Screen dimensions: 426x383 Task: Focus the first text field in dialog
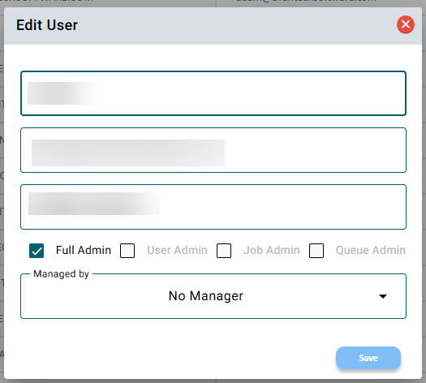[213, 93]
